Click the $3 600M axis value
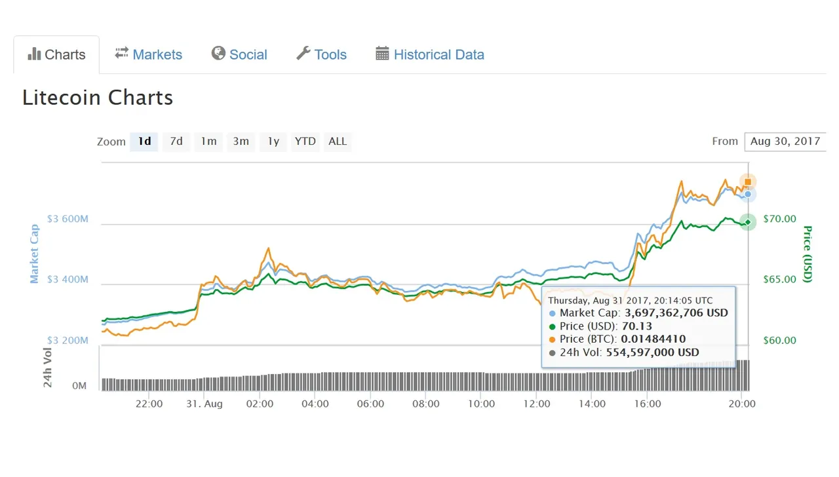Screen dimensions: 839x477 (x=68, y=219)
